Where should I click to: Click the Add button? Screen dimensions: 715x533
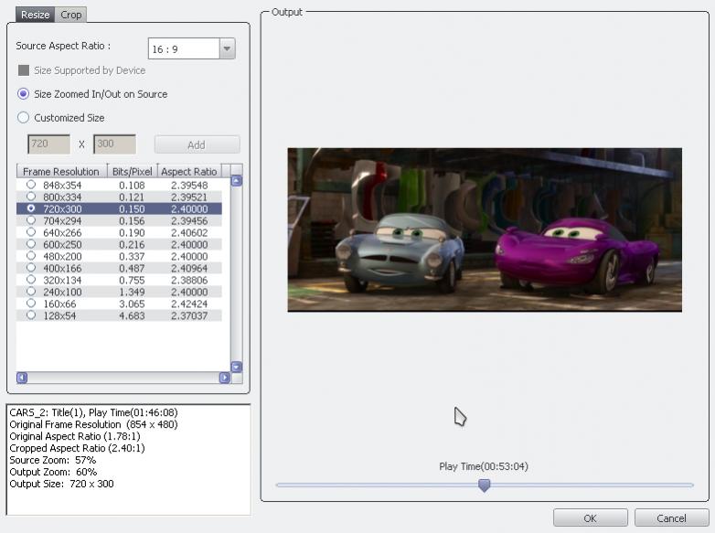[x=197, y=144]
